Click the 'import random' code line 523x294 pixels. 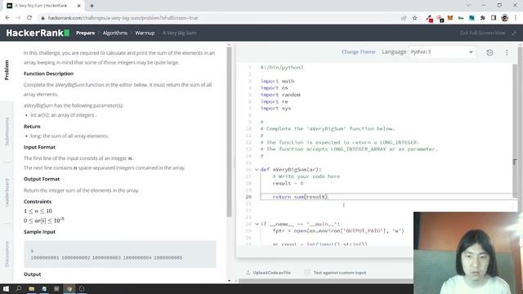pos(280,95)
